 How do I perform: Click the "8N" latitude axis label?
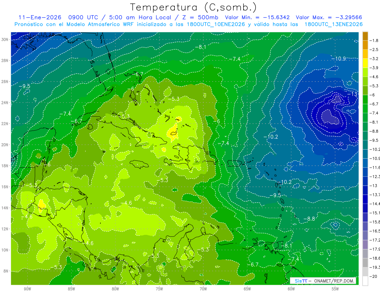pos(6,271)
